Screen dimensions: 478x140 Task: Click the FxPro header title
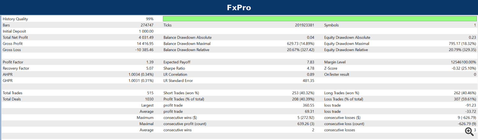tap(239, 7)
